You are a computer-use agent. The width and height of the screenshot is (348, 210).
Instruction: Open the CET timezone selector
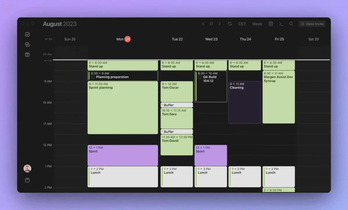pos(242,24)
